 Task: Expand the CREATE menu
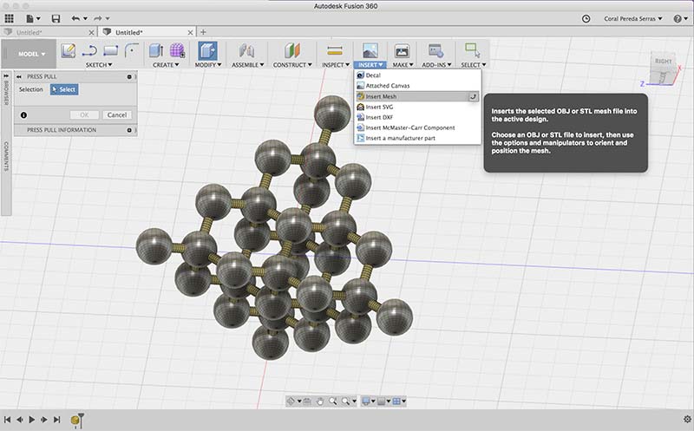point(166,64)
